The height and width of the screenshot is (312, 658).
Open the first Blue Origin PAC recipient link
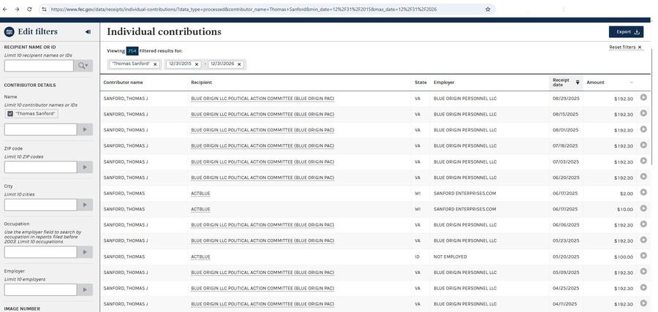[262, 99]
